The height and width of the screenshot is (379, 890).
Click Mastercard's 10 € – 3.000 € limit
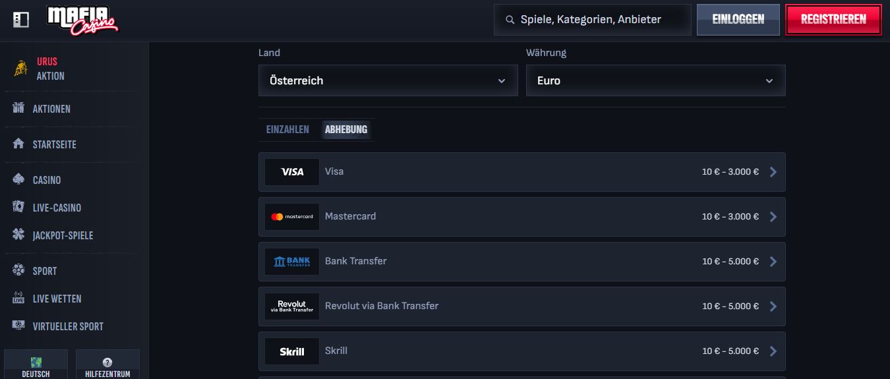click(x=730, y=217)
